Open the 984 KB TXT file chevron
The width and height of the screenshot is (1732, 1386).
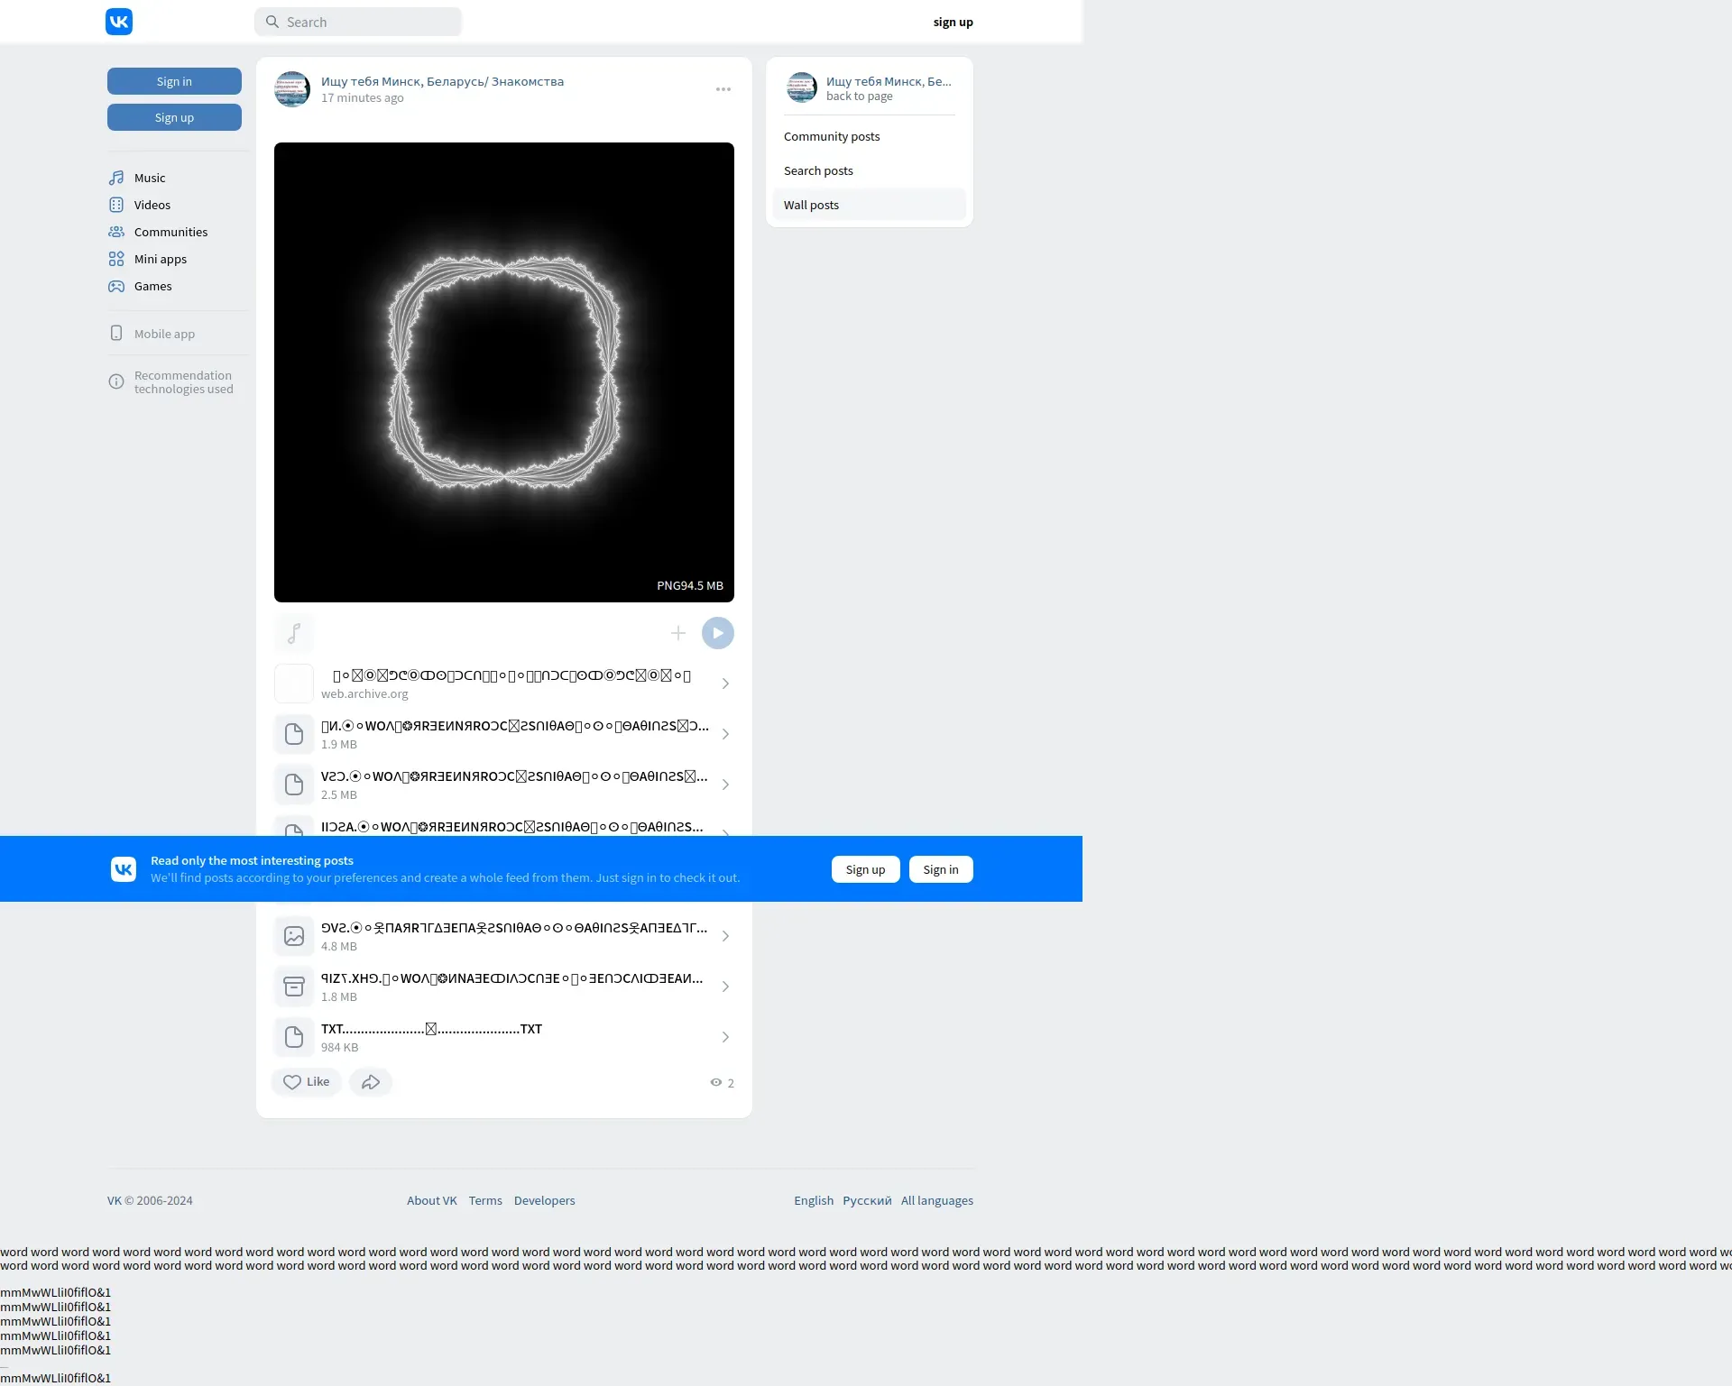(x=725, y=1038)
